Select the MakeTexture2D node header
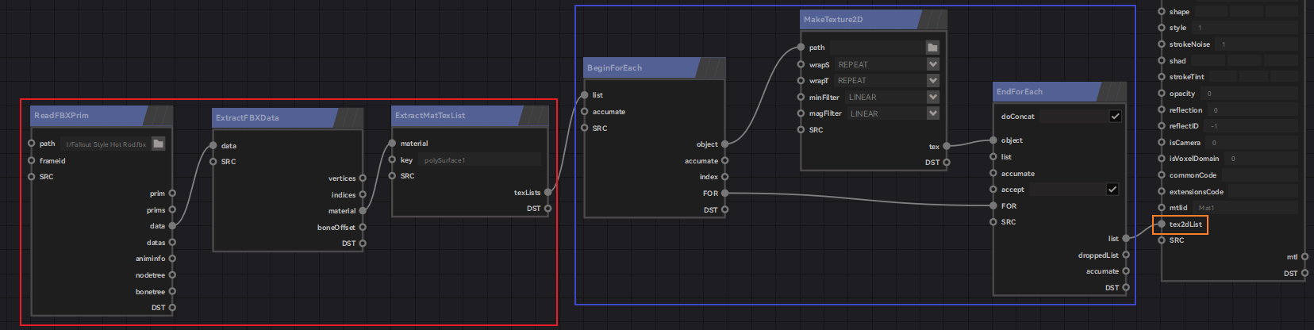Image resolution: width=1314 pixels, height=330 pixels. [x=874, y=20]
